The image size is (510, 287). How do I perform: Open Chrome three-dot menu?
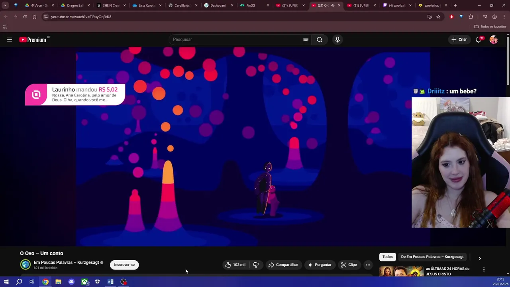point(504,17)
